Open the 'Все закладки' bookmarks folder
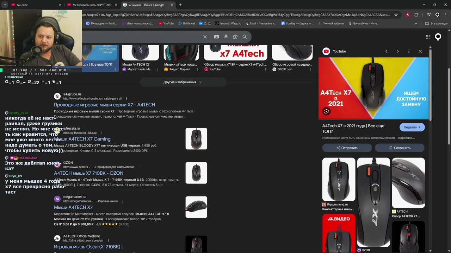This screenshot has height=253, width=451. [x=436, y=24]
